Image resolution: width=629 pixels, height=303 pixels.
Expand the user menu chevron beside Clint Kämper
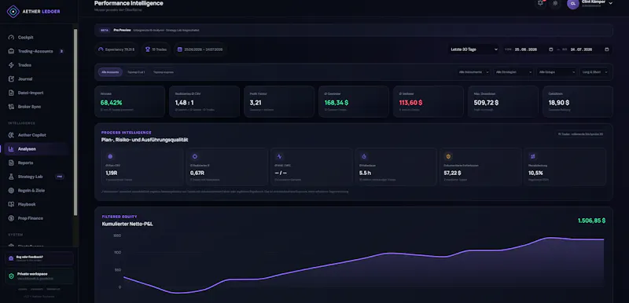coord(611,3)
